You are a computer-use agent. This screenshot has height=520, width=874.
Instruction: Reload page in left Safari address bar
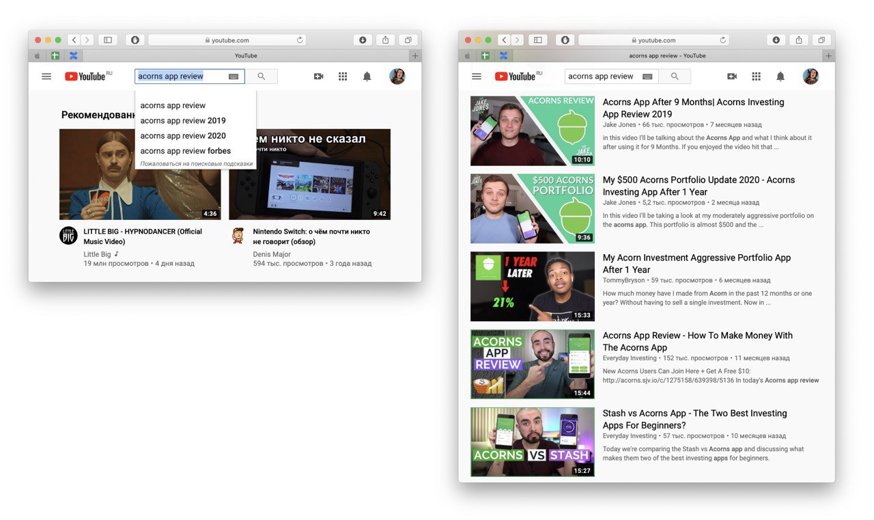click(300, 40)
